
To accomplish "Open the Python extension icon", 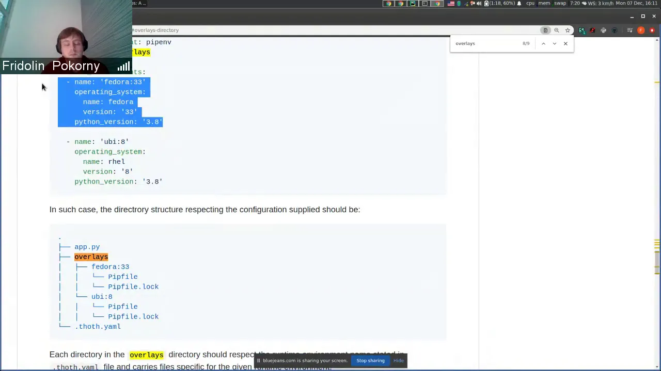I will 603,30.
